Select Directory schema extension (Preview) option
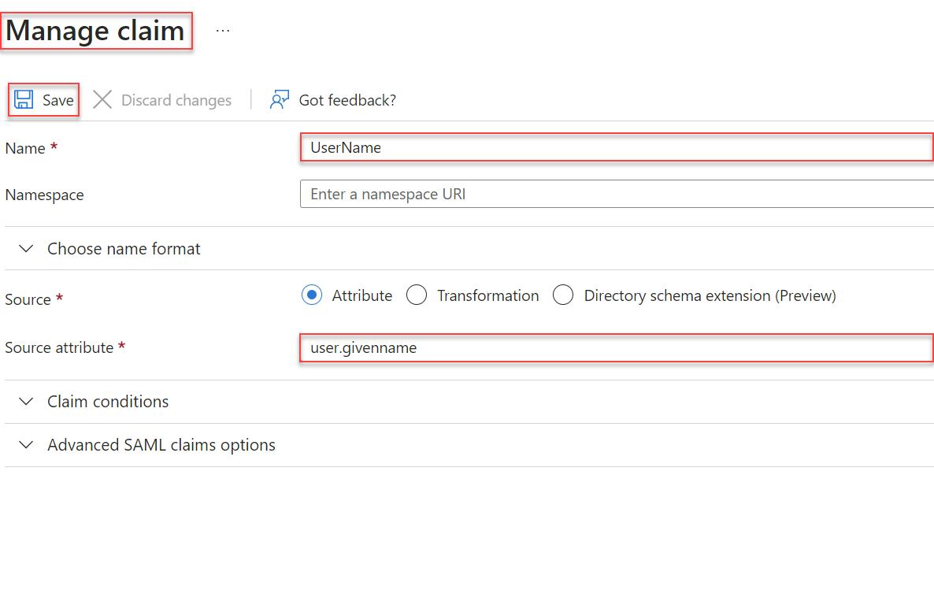Screen dimensions: 934x605 pyautogui.click(x=563, y=295)
